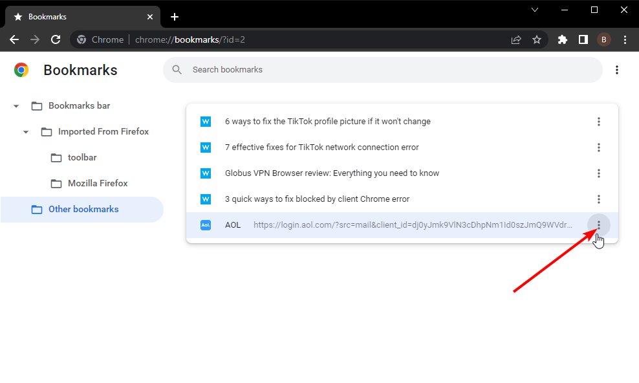This screenshot has height=383, width=639.
Task: Open the Bookmarks organize menu beside search
Action: coord(616,70)
